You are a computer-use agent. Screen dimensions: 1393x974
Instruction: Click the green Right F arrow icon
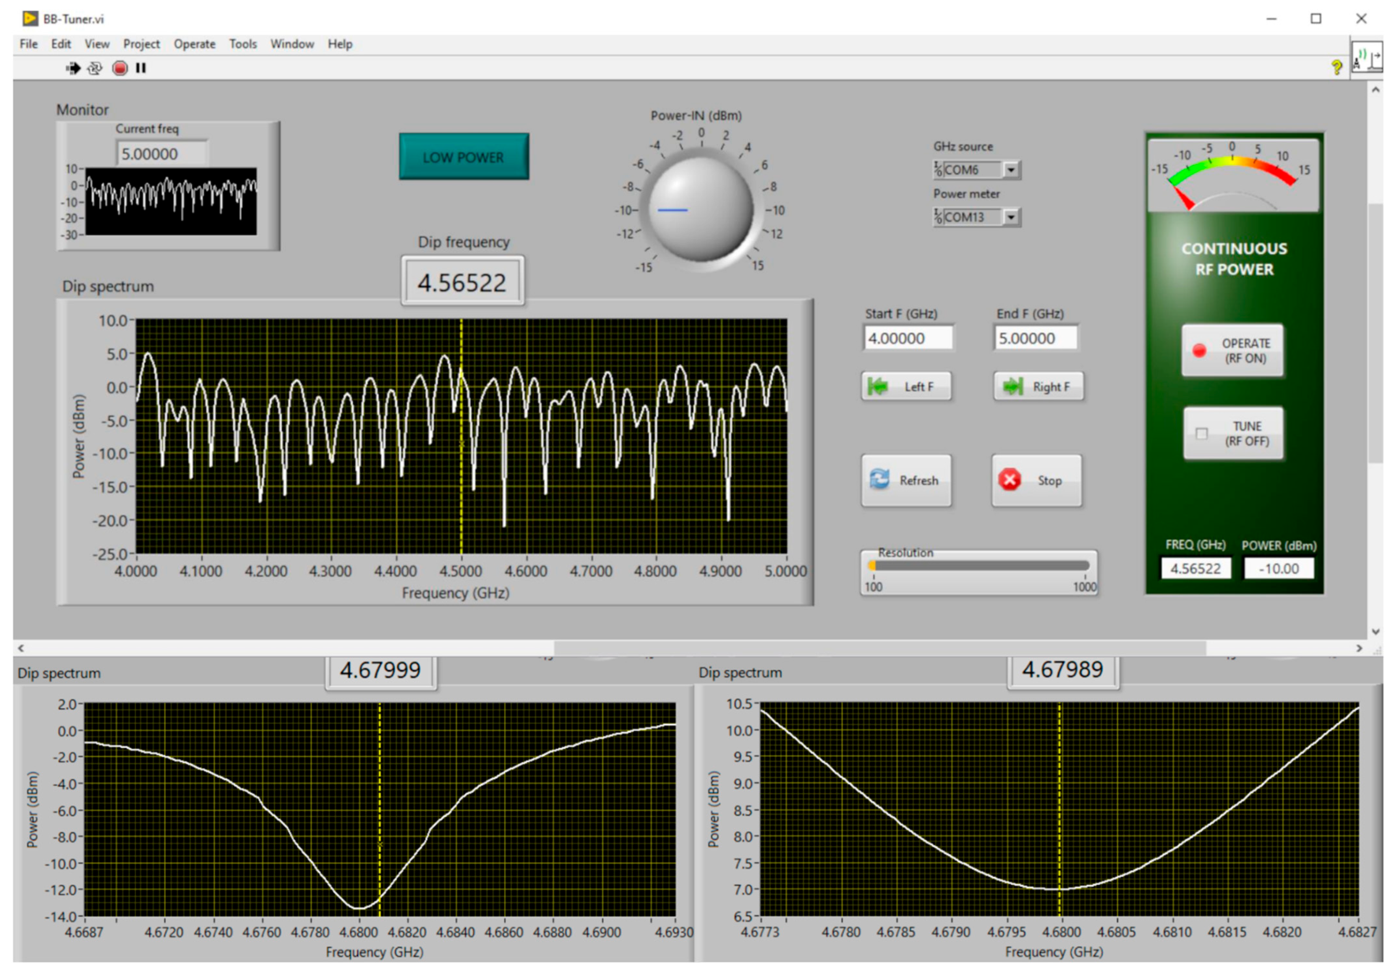tap(1012, 386)
